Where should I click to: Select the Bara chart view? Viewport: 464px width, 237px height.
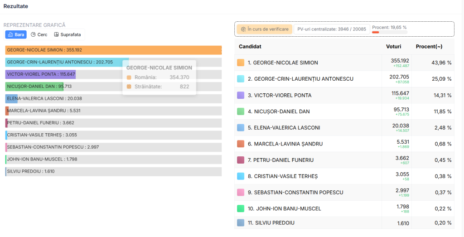[16, 34]
